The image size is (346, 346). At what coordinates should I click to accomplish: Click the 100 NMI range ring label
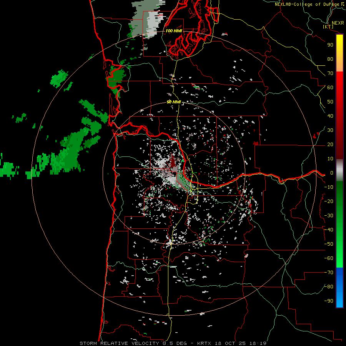tap(174, 31)
